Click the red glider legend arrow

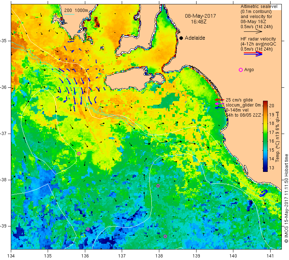[x=219, y=100]
